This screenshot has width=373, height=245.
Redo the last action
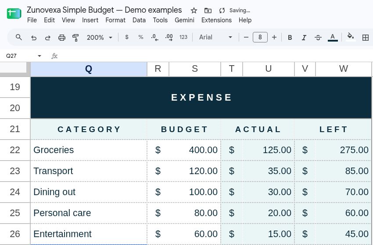(48, 38)
